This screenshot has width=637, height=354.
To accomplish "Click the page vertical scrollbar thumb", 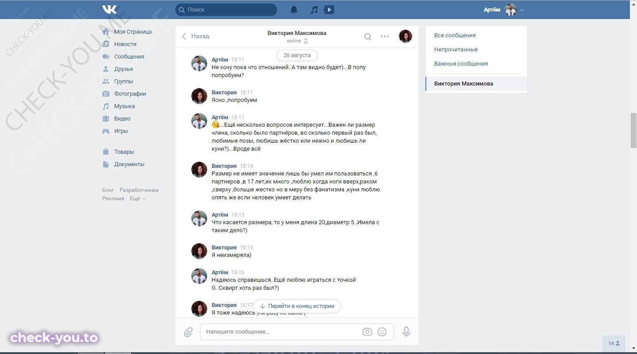I will click(x=633, y=130).
